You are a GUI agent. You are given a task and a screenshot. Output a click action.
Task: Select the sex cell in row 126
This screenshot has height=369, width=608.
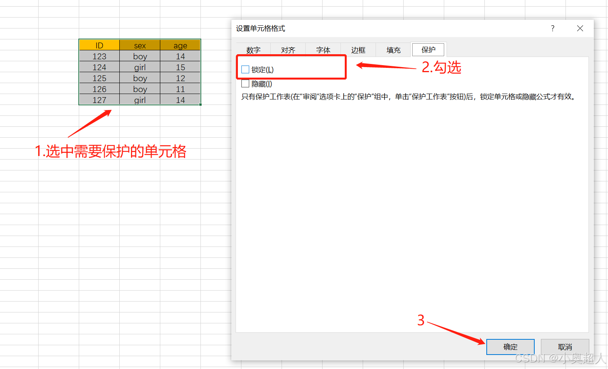[x=140, y=89]
